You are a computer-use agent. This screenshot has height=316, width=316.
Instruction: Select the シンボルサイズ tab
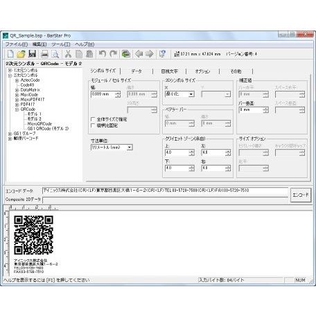click(x=103, y=71)
